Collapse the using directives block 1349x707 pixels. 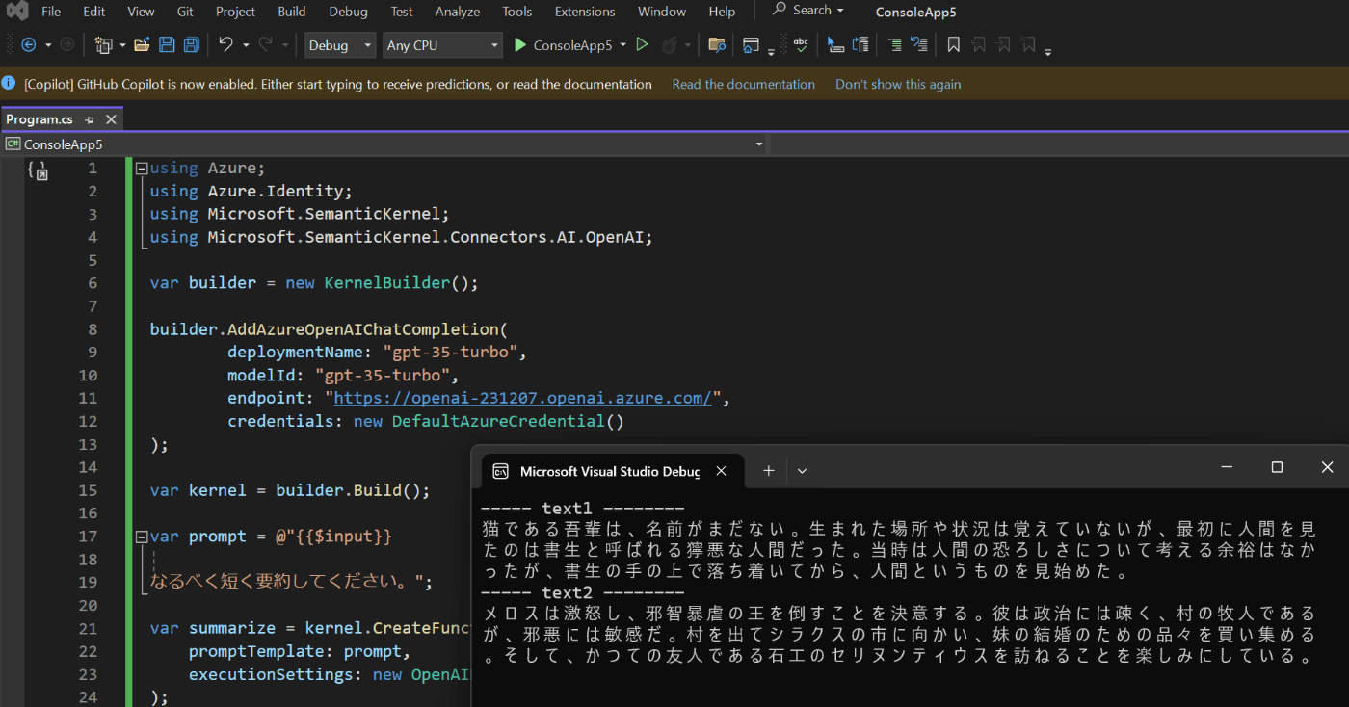(x=142, y=168)
